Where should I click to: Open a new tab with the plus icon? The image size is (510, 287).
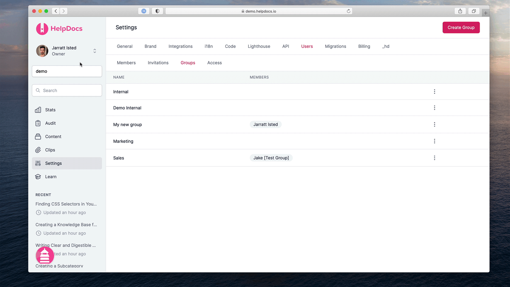click(x=486, y=13)
